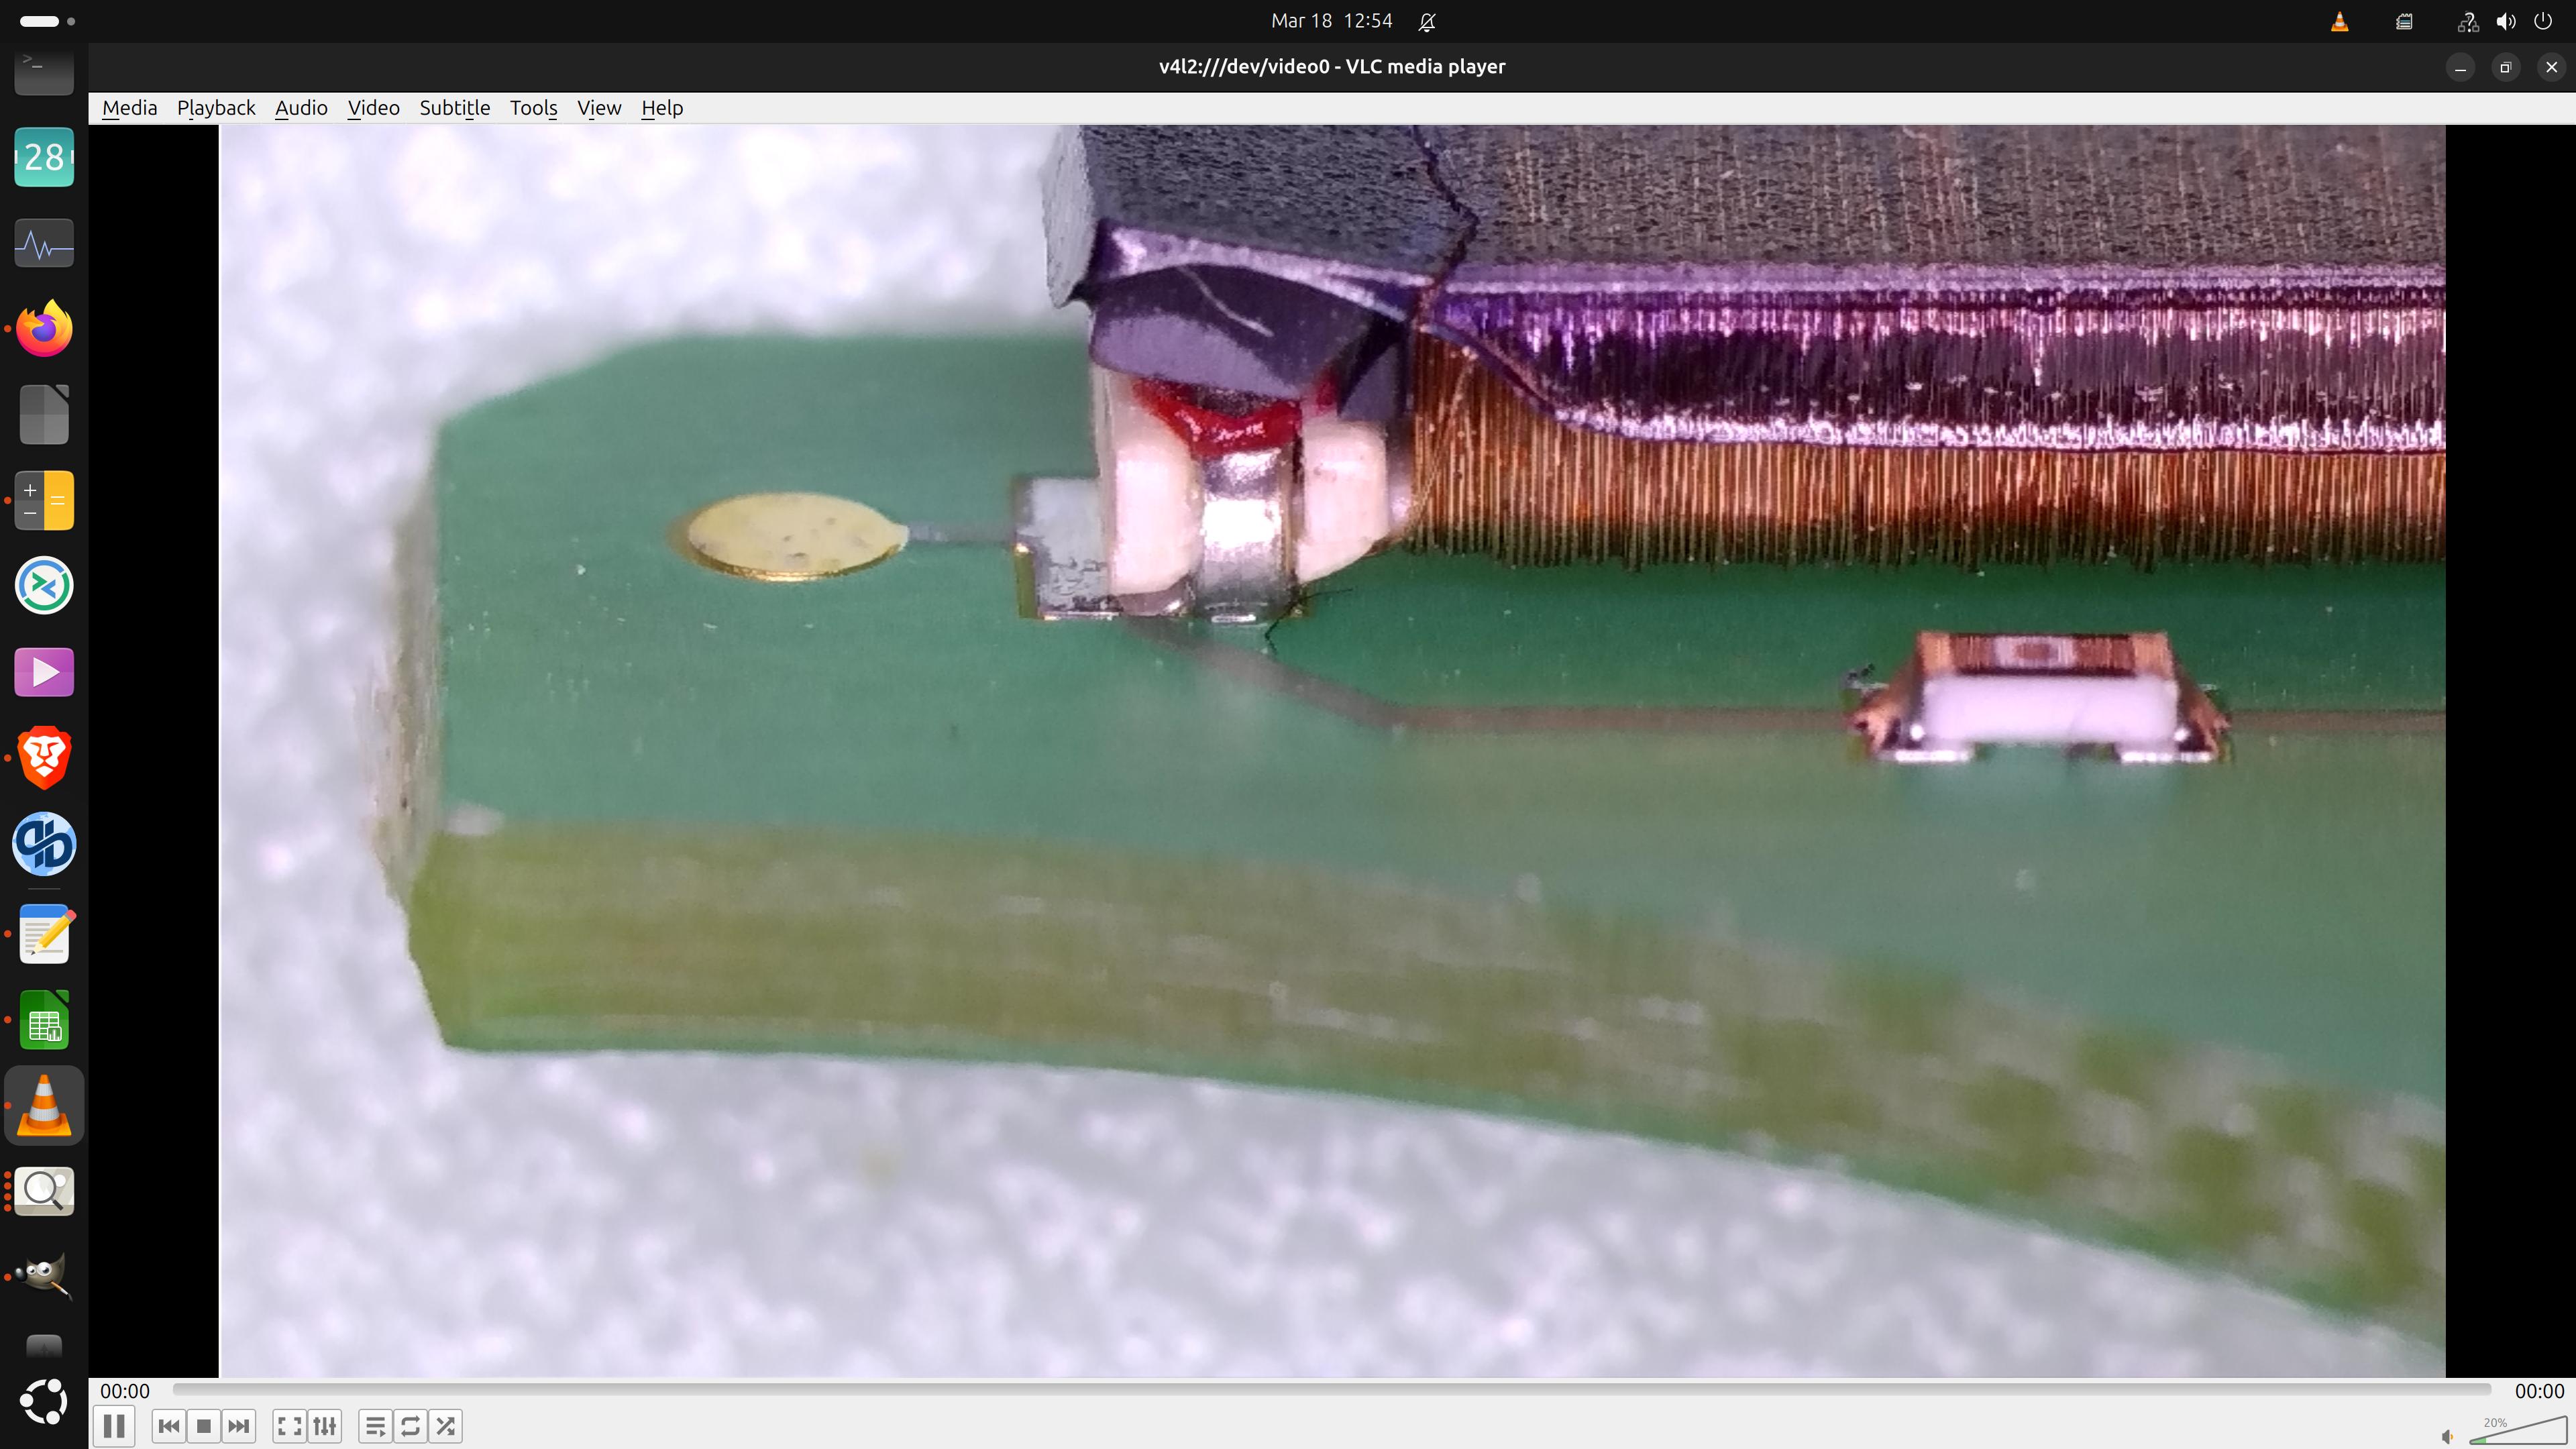The width and height of the screenshot is (2576, 1449).
Task: Click elapsed time 00:00 label
Action: (x=125, y=1391)
